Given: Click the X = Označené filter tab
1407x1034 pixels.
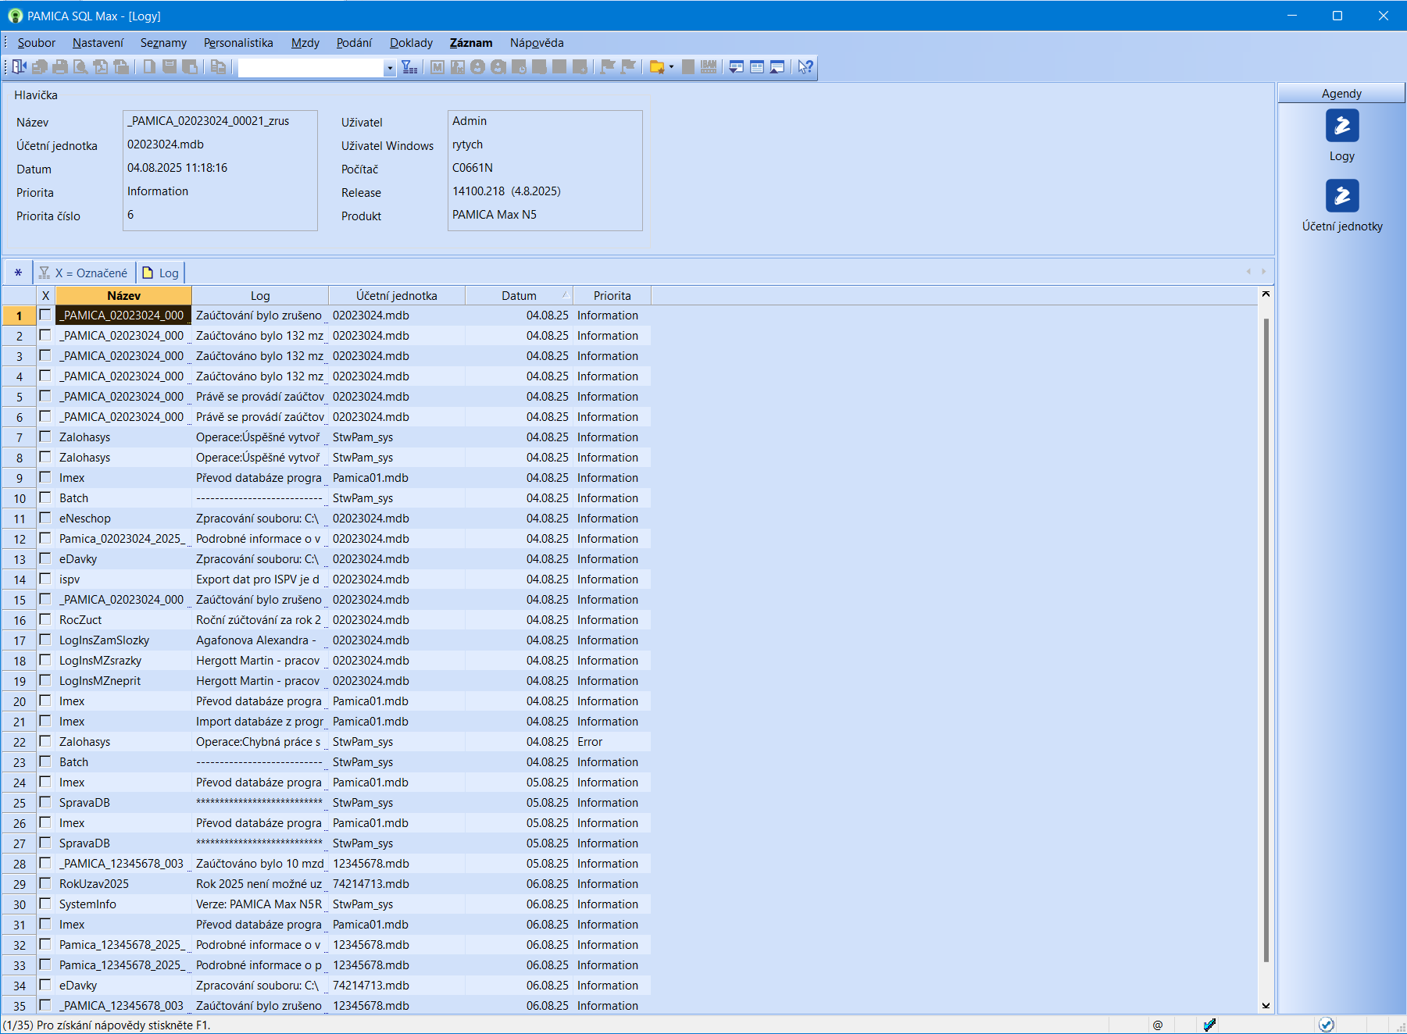Looking at the screenshot, I should click(84, 273).
